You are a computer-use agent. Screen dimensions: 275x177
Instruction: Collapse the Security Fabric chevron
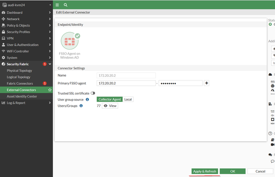click(x=50, y=64)
